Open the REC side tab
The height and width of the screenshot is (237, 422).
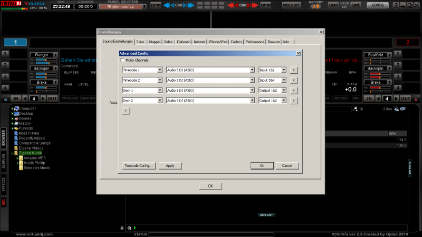click(x=4, y=202)
